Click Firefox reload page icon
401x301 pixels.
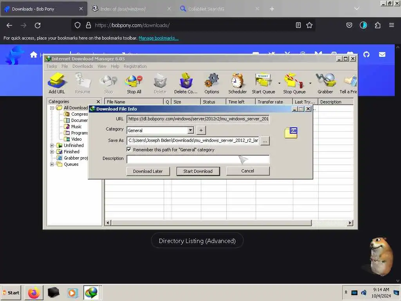[x=38, y=25]
